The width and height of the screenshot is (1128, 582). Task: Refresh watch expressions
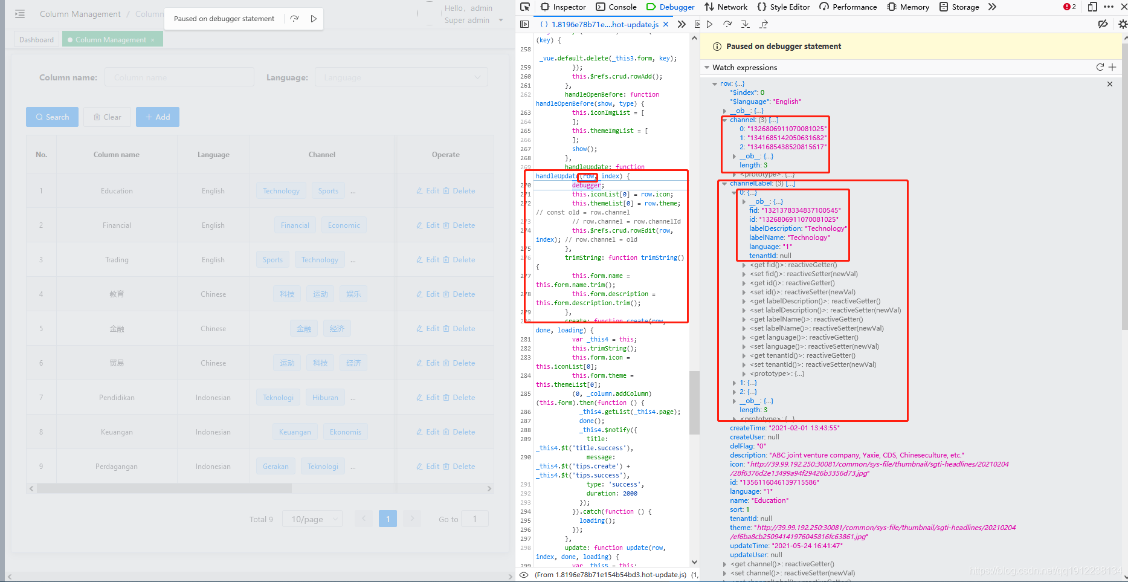coord(1100,67)
